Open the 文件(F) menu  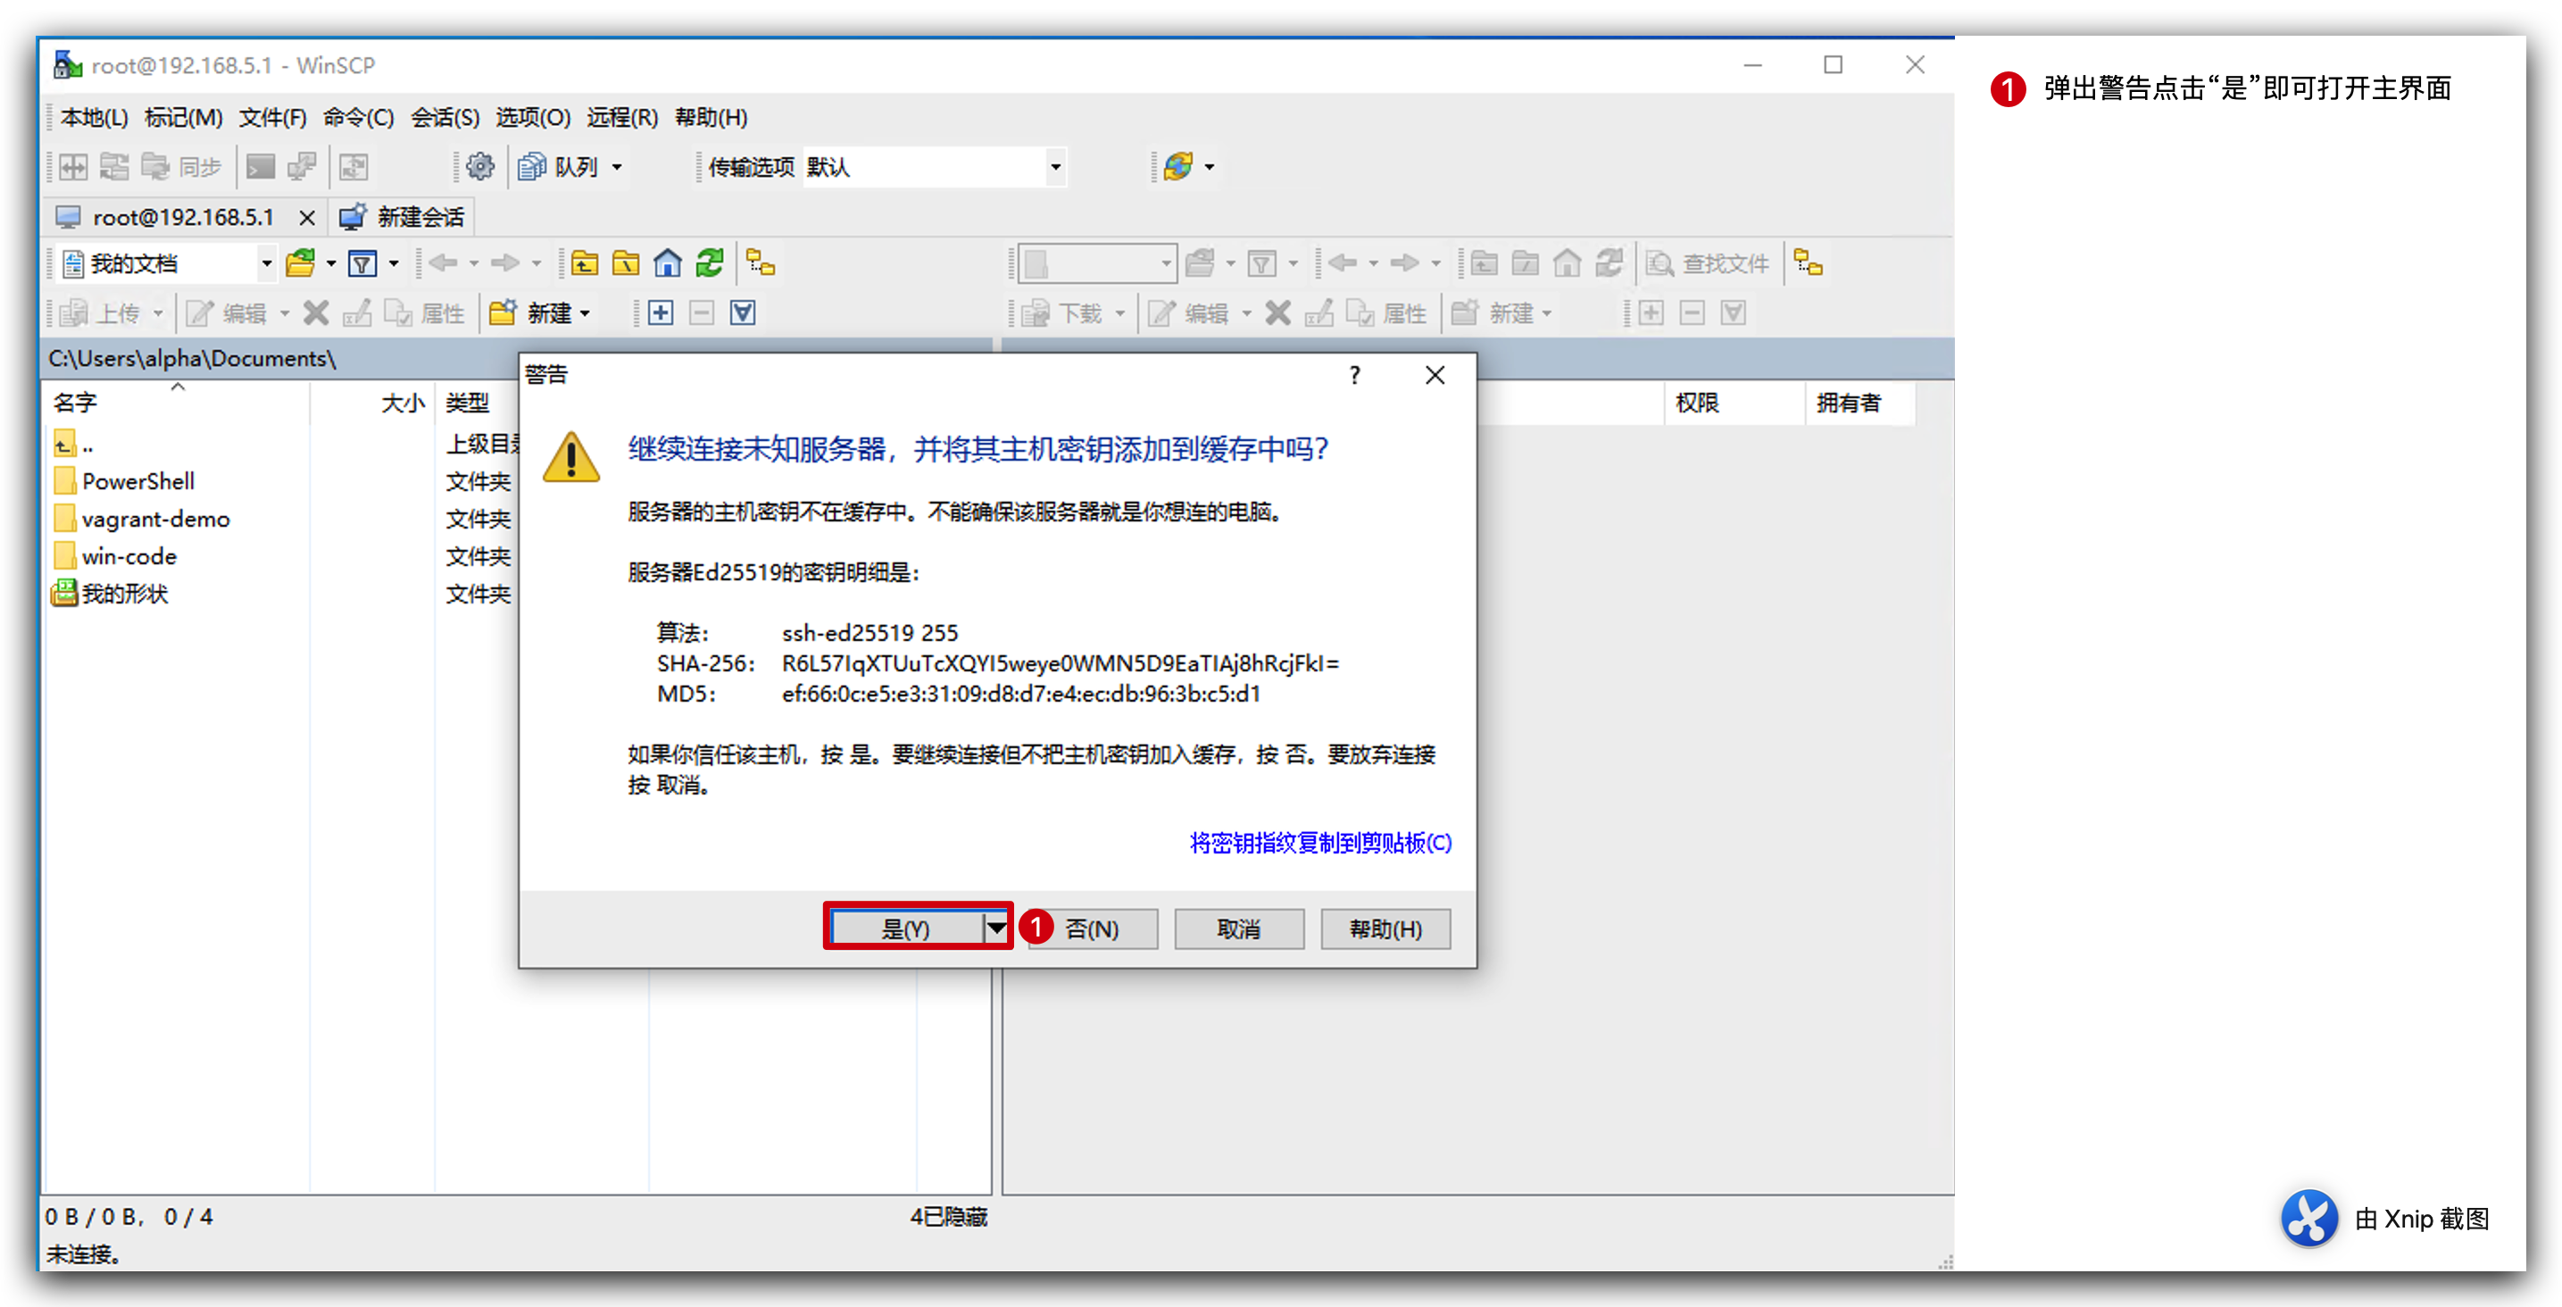[x=272, y=117]
